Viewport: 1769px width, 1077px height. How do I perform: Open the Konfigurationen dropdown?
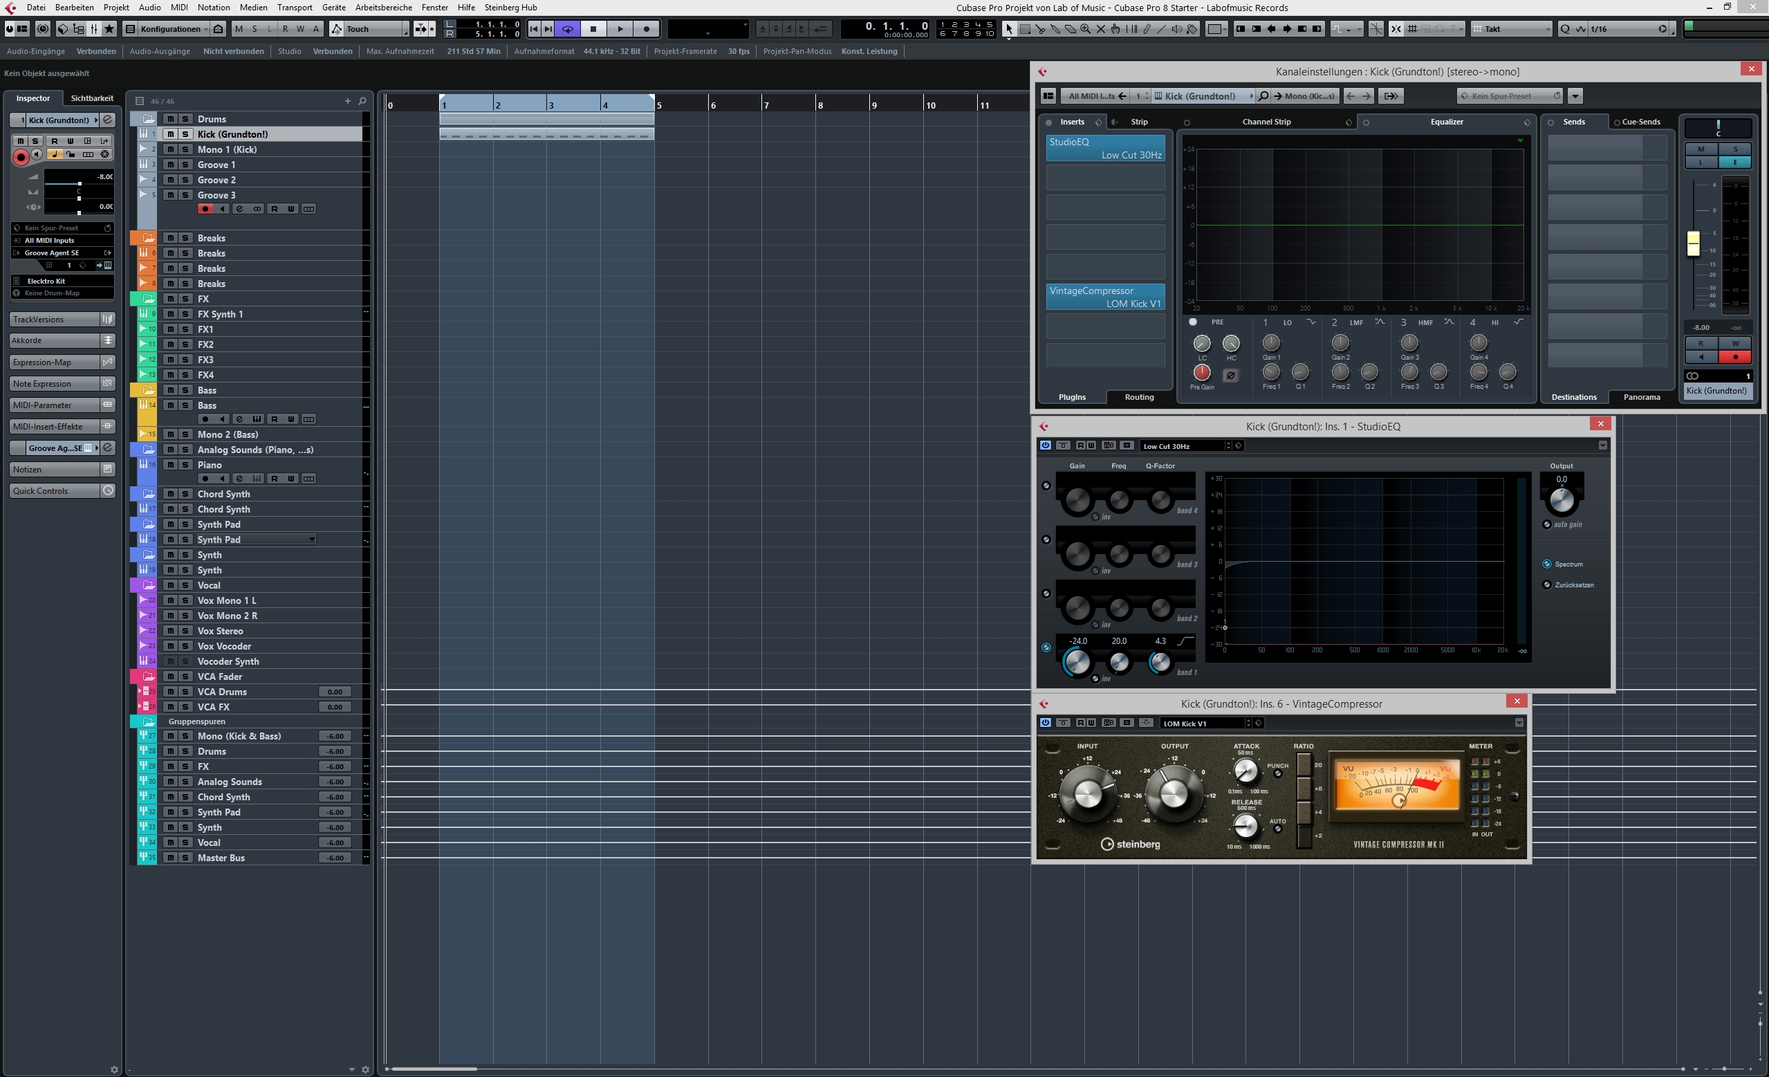(x=173, y=29)
